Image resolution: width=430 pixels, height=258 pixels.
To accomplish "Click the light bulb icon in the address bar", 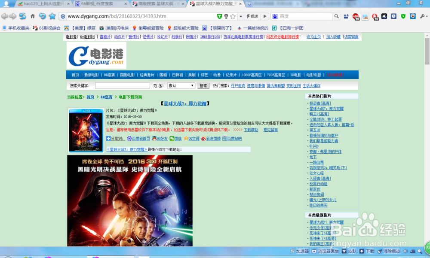I will (x=226, y=16).
